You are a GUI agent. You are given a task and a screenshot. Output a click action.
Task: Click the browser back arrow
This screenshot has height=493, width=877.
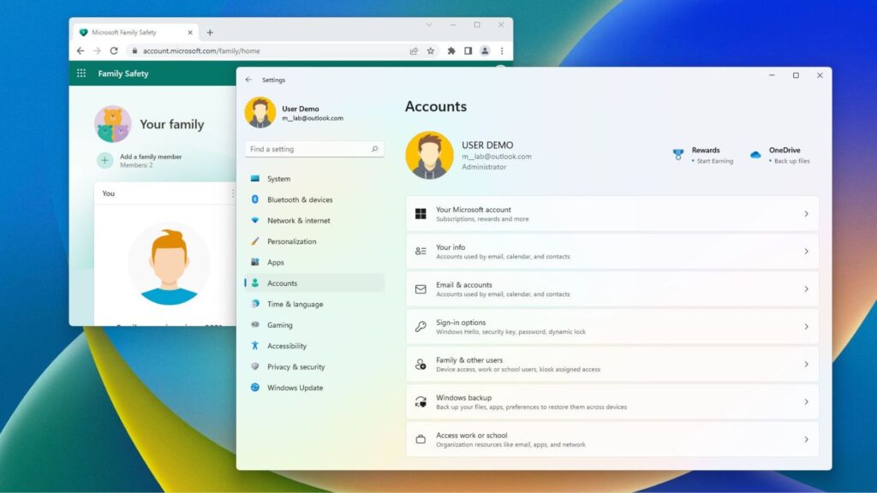(x=81, y=50)
